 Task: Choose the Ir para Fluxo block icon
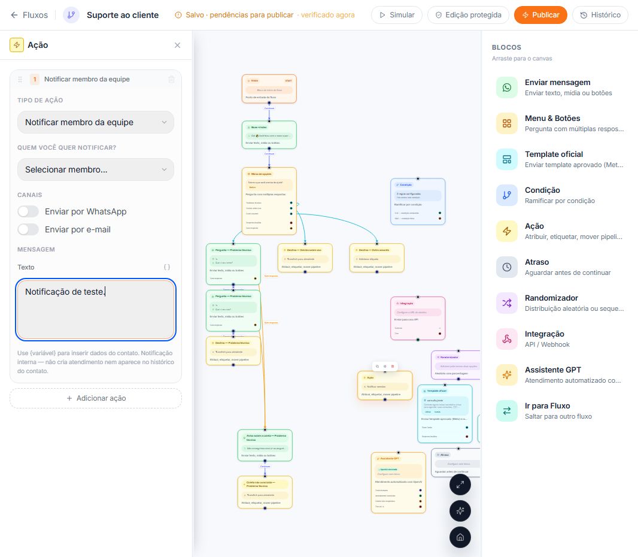tap(507, 411)
